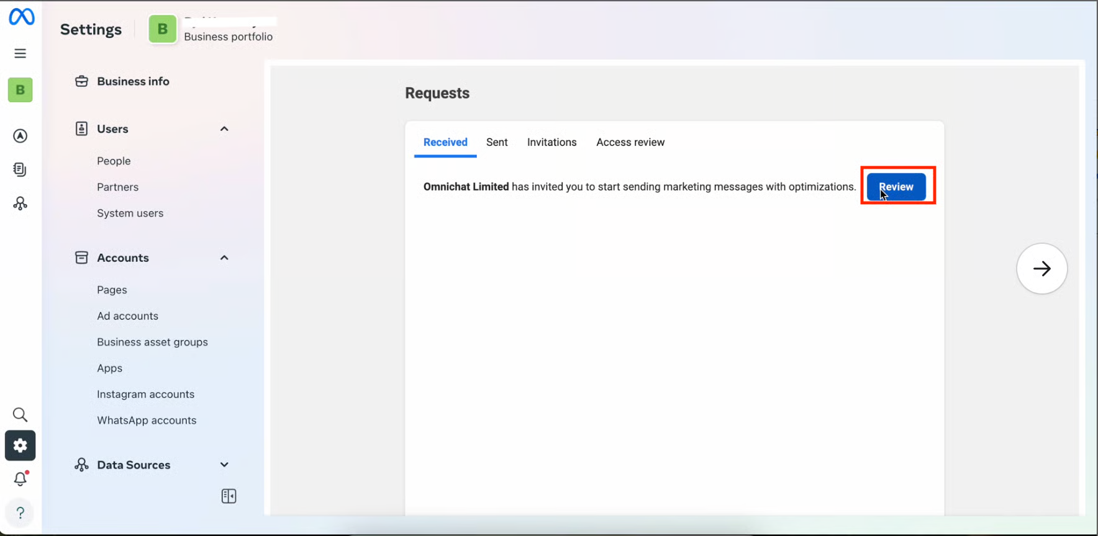Click the Help question mark icon
1098x536 pixels.
20,512
